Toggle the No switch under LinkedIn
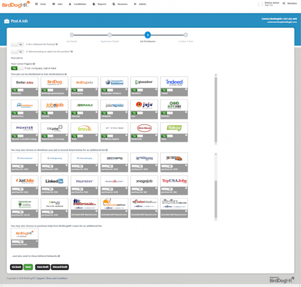This screenshot has height=287, width=301. click(48, 189)
